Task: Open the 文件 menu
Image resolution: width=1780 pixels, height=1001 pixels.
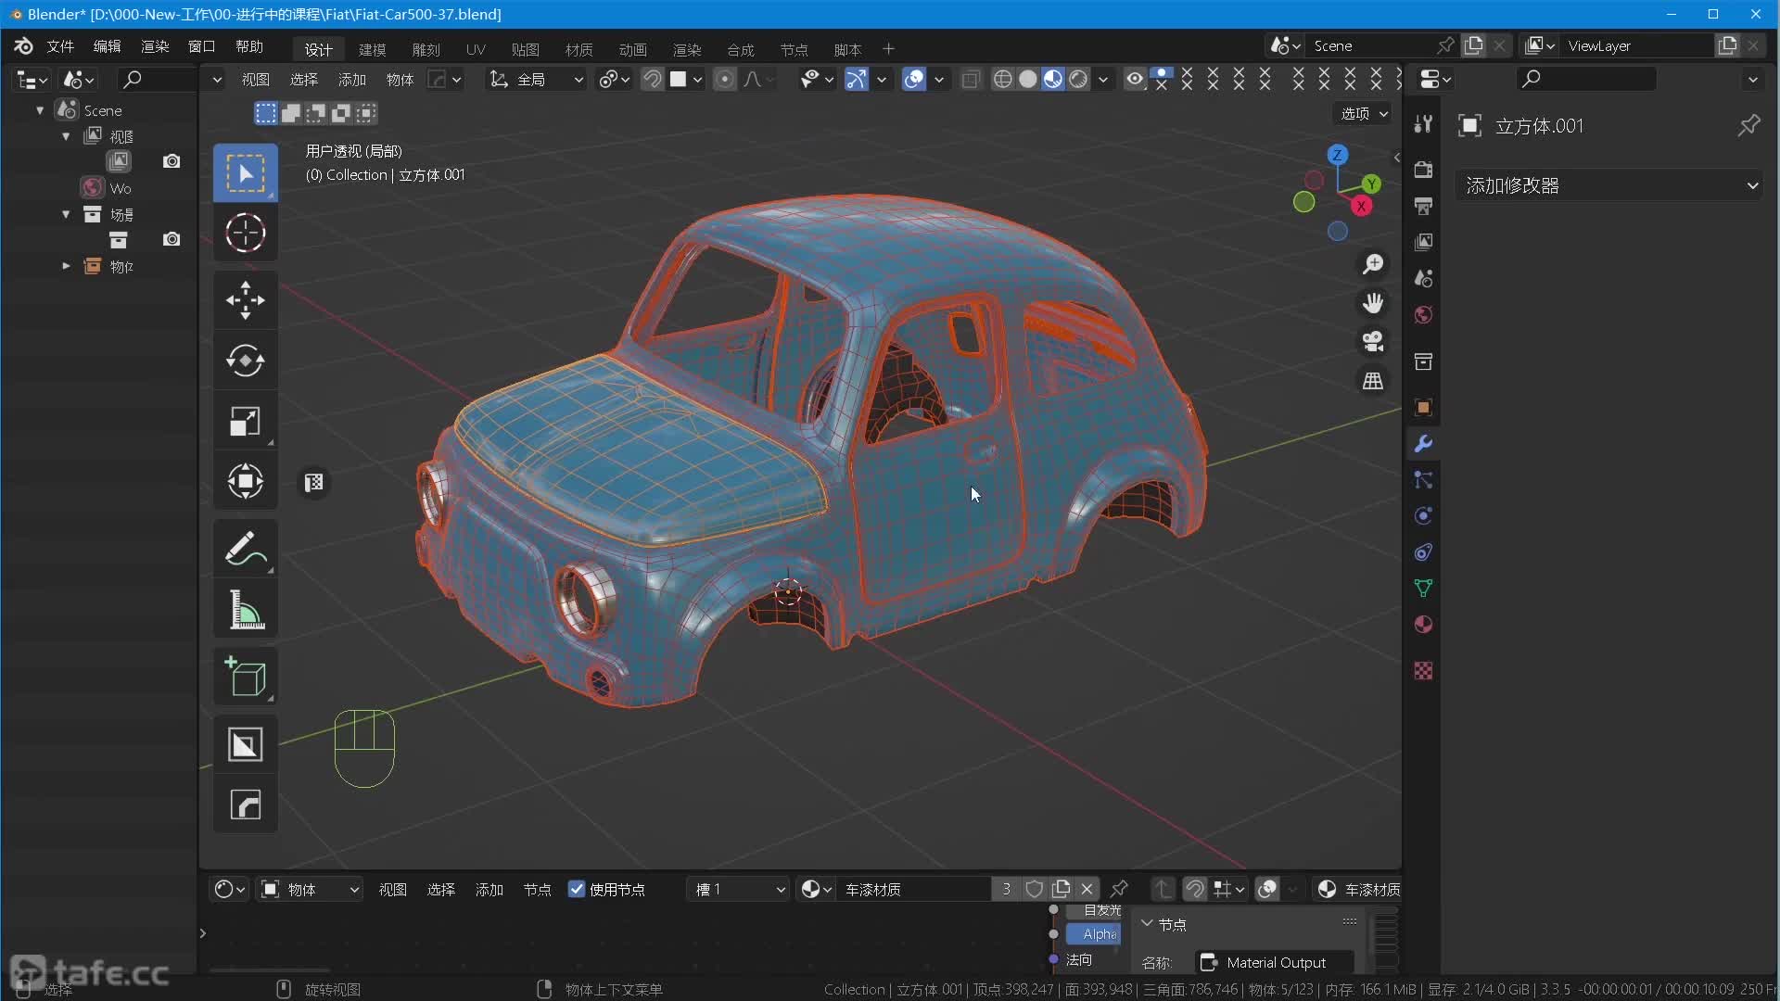Action: [60, 46]
